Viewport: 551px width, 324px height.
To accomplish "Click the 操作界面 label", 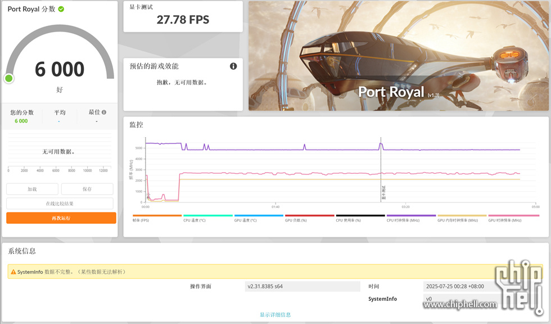I will (x=201, y=286).
